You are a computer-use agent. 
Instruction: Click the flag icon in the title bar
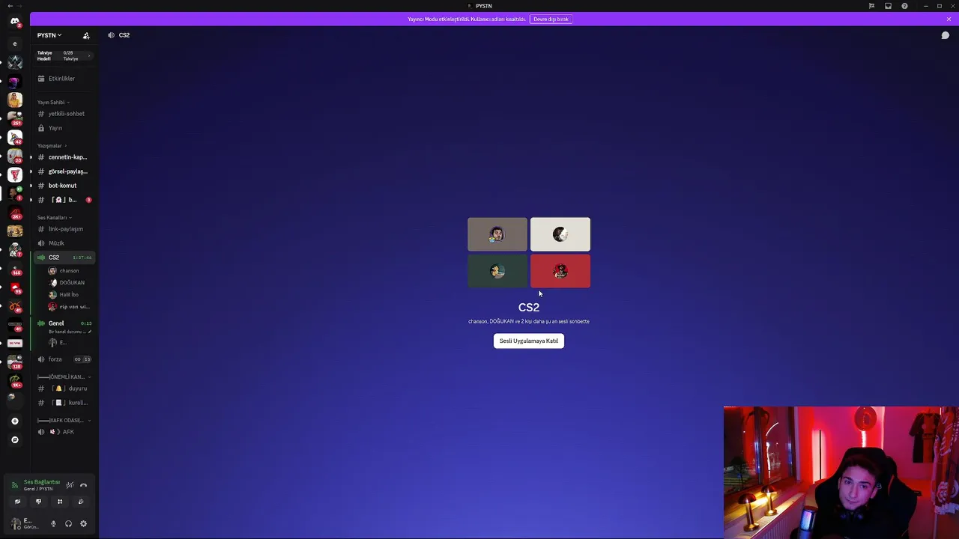click(x=871, y=6)
